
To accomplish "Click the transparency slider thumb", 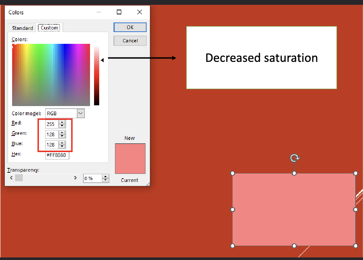I will pos(19,178).
